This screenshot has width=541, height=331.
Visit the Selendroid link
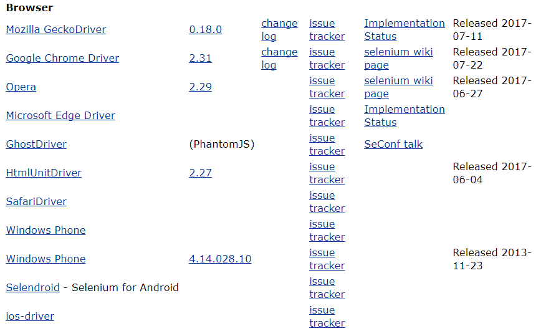[33, 287]
